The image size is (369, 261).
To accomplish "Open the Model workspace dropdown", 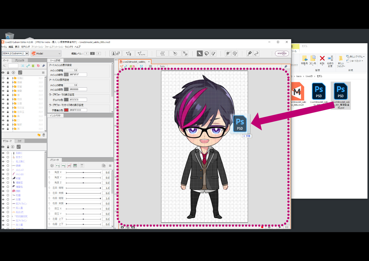I will click(x=46, y=53).
